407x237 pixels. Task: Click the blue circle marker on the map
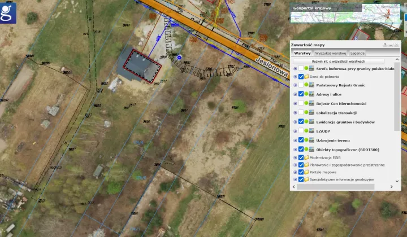pos(179,57)
